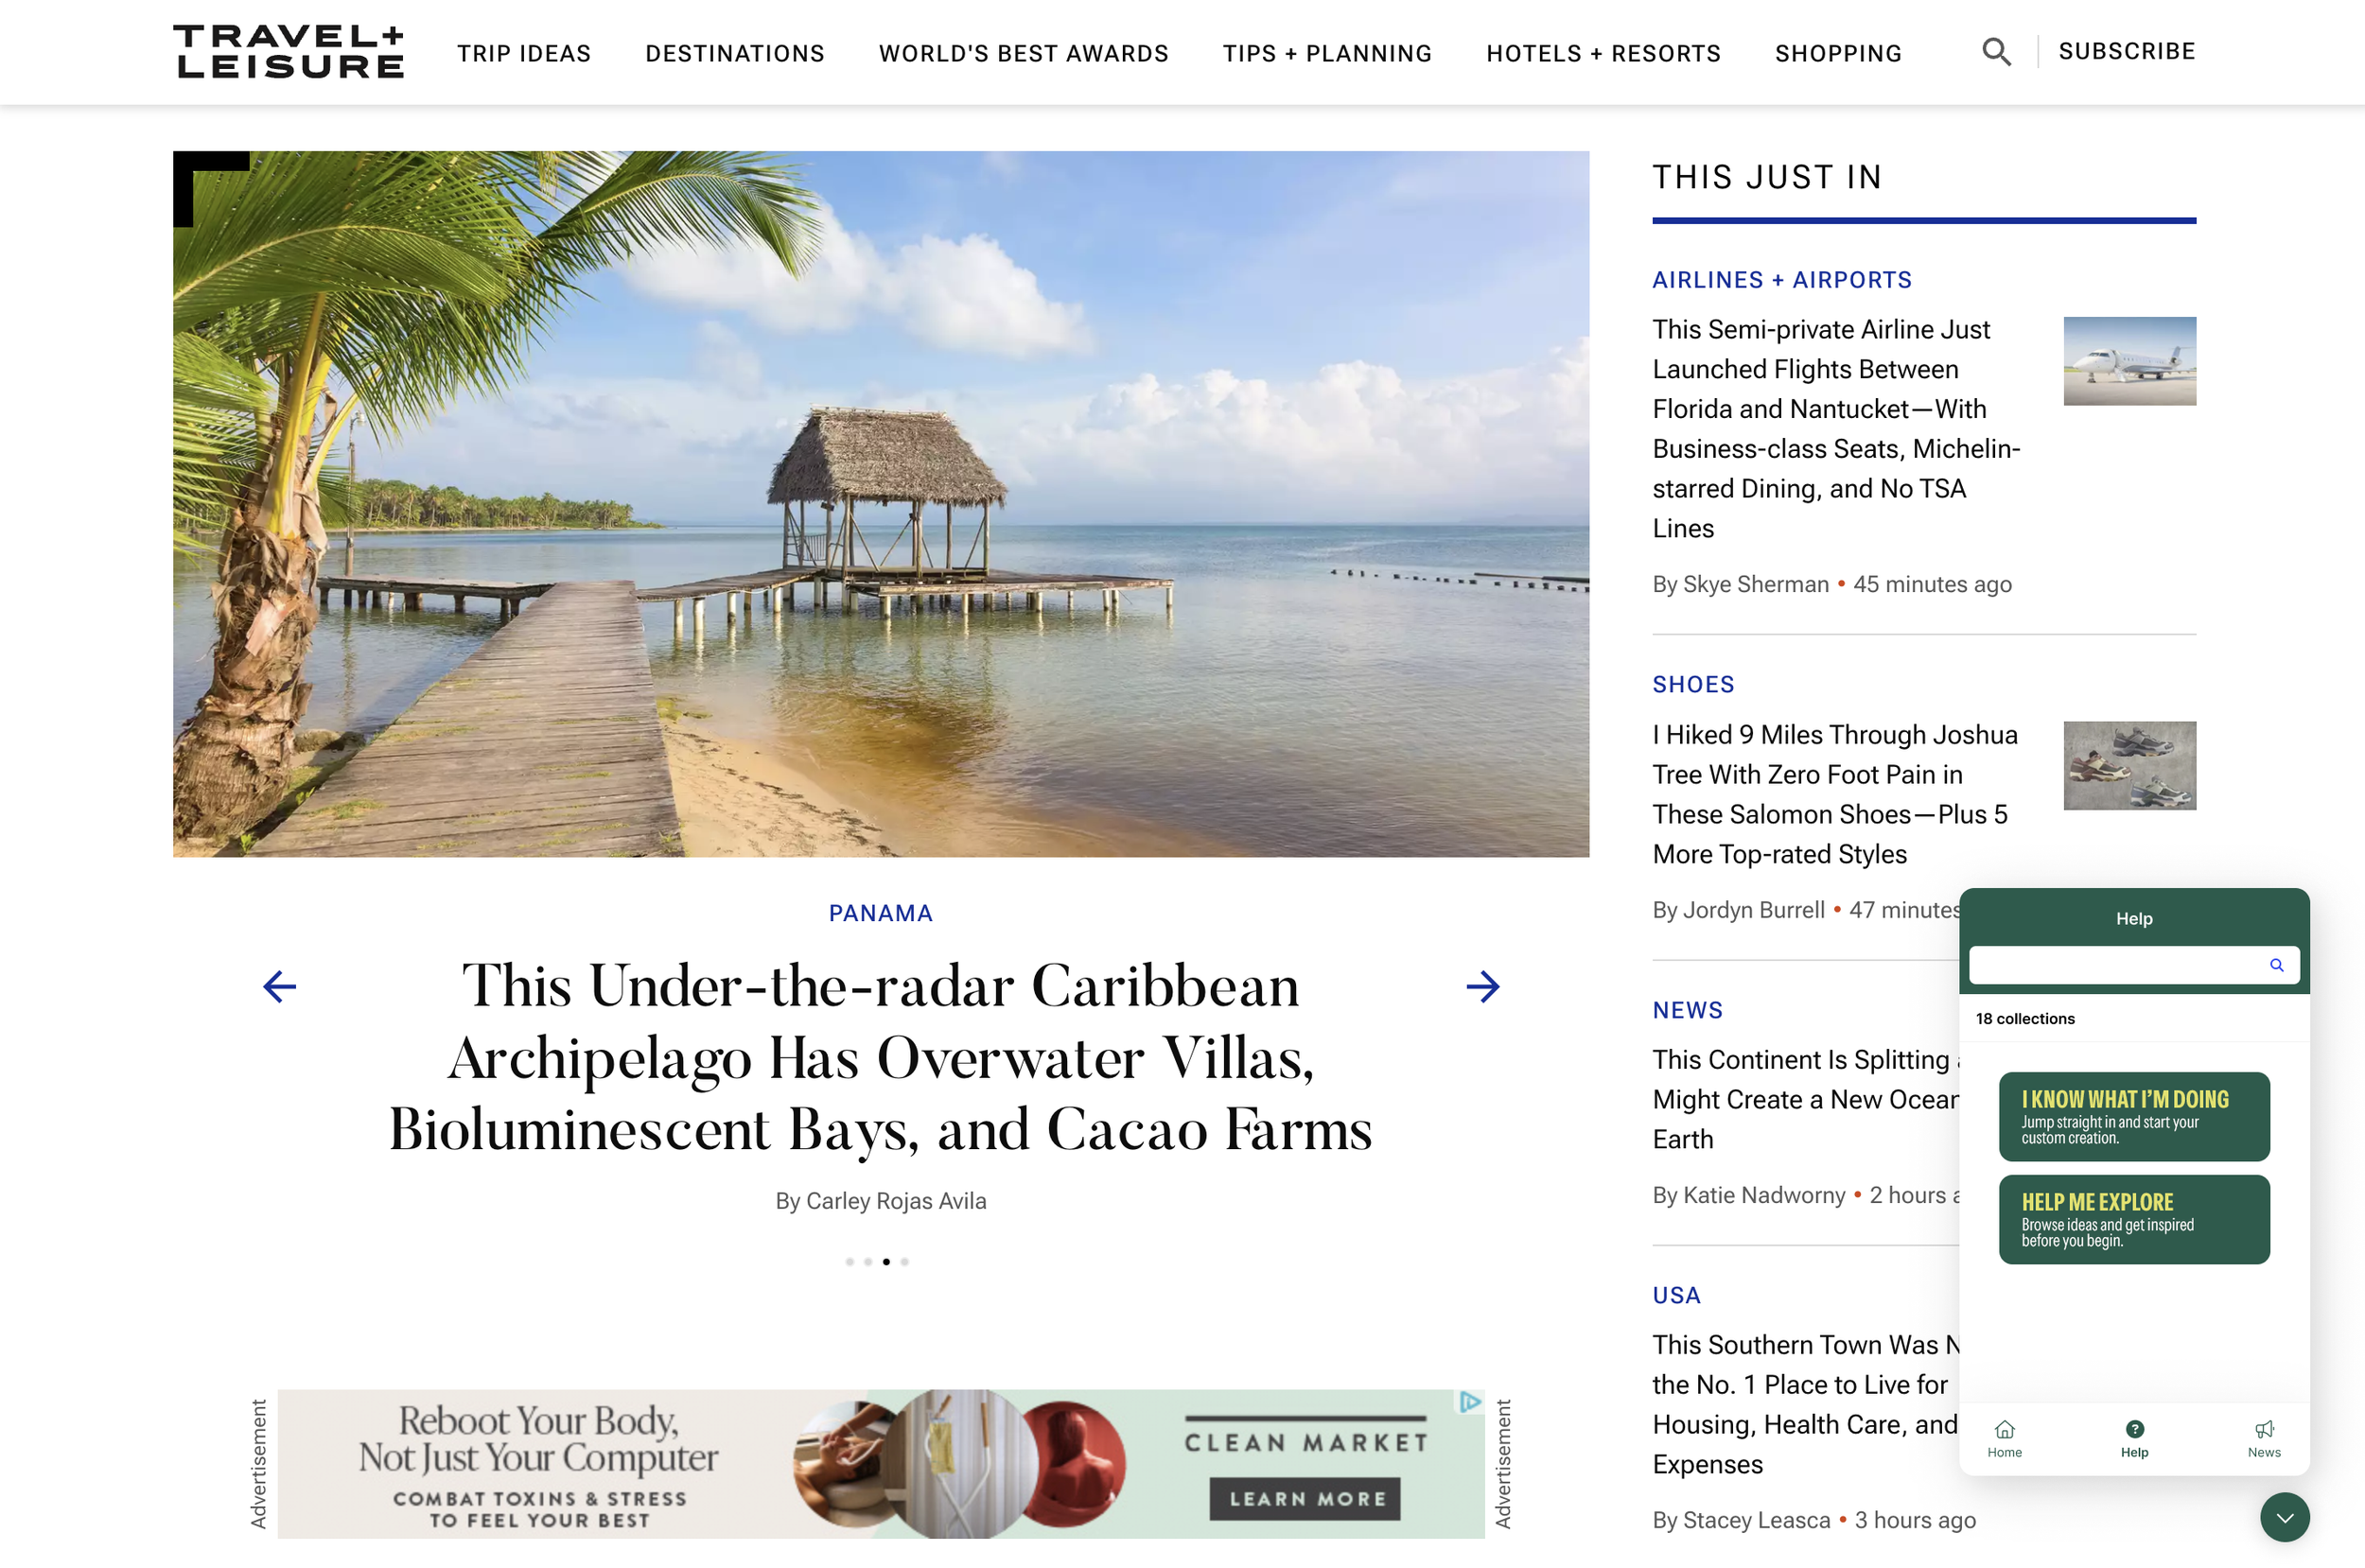
Task: Focus the Help search input field
Action: coord(2120,965)
